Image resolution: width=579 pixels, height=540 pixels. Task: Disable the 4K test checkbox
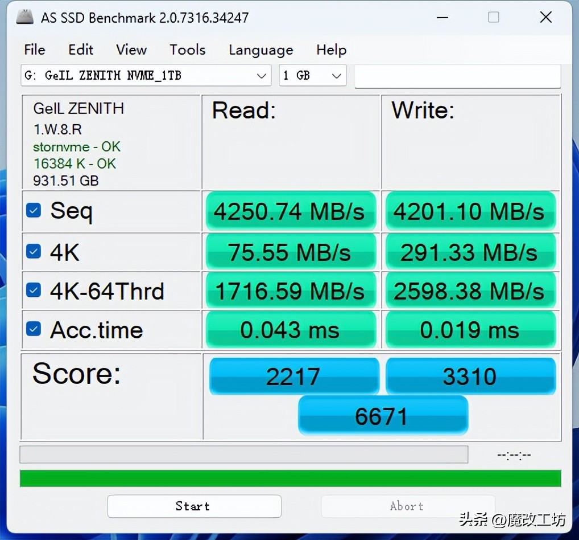click(33, 251)
